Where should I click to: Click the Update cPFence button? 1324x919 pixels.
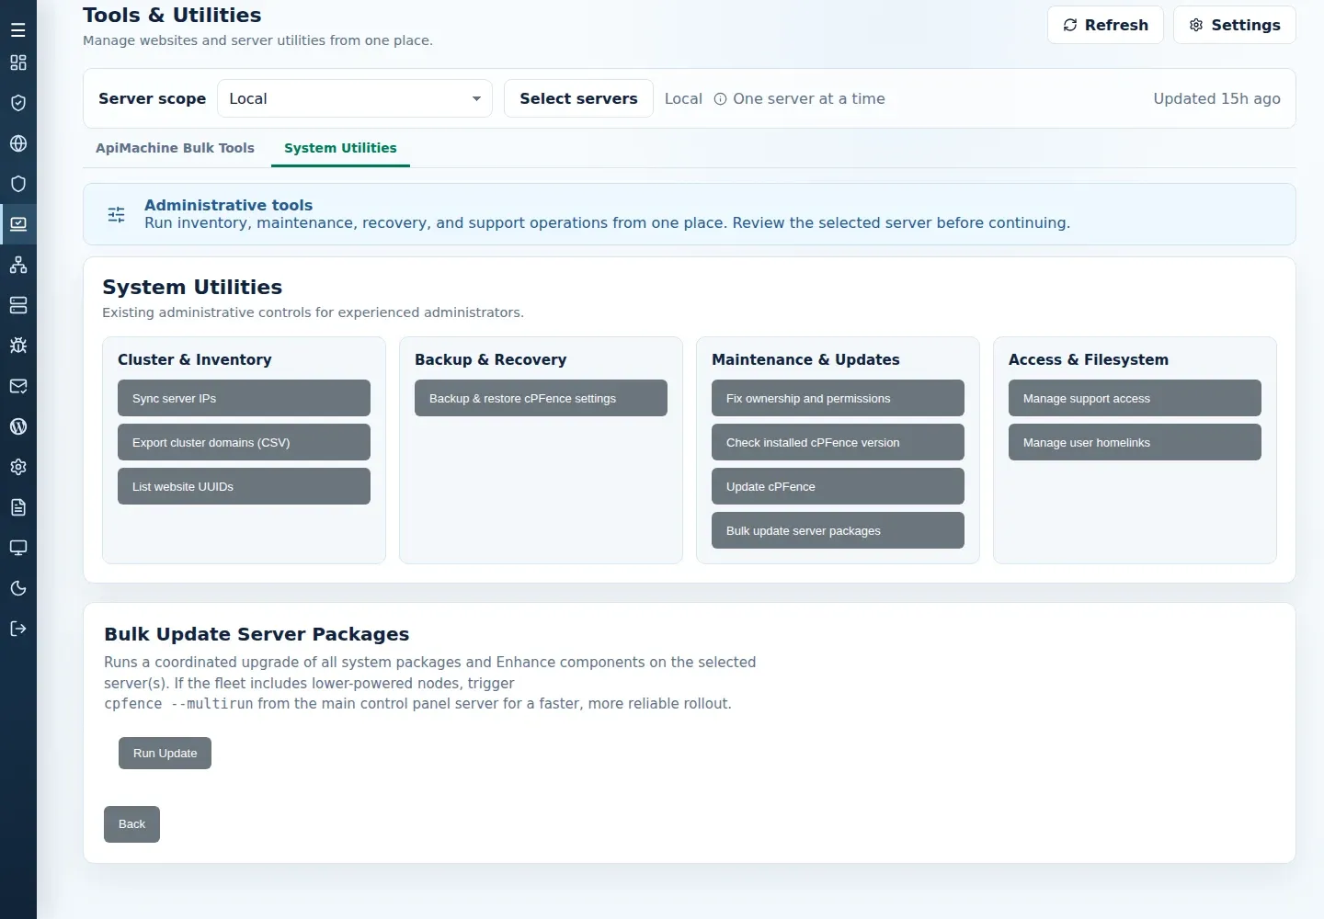pos(838,486)
